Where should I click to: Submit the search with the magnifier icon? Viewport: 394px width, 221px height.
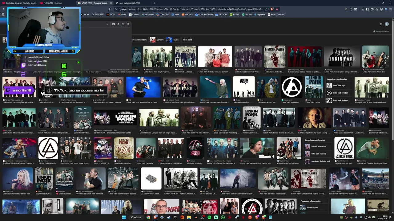[128, 24]
